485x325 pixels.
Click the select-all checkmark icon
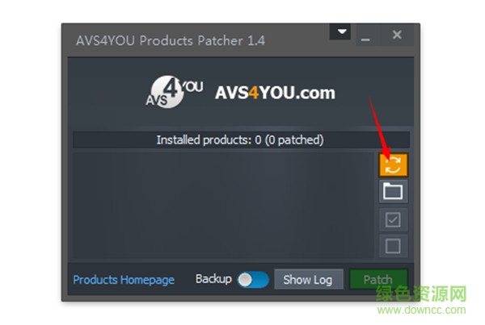pos(393,219)
